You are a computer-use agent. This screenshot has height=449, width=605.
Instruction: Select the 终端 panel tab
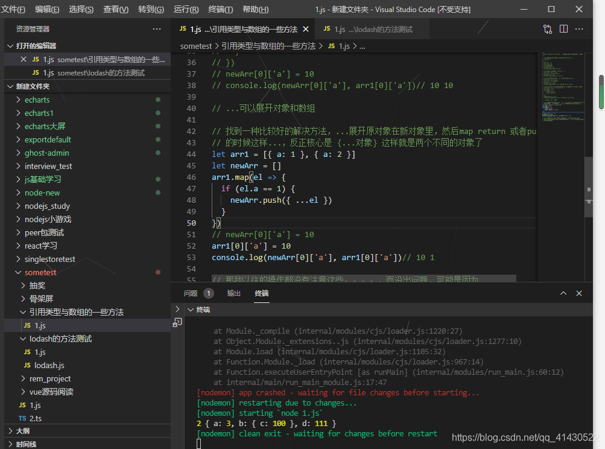(262, 293)
